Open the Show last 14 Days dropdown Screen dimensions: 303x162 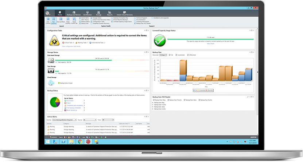pyautogui.click(x=163, y=55)
